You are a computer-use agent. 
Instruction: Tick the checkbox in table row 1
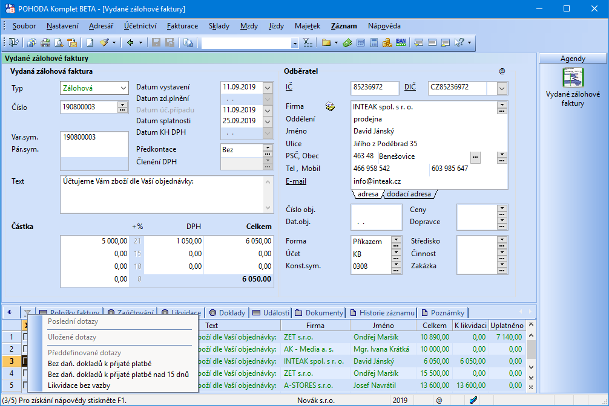25,337
